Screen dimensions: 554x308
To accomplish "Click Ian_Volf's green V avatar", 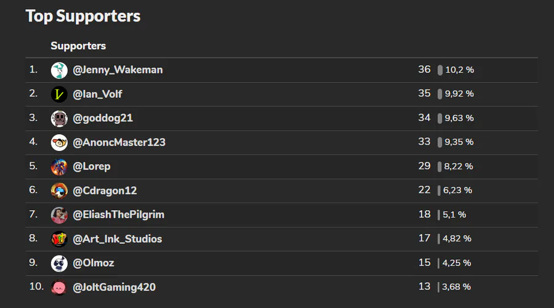I will pyautogui.click(x=59, y=94).
